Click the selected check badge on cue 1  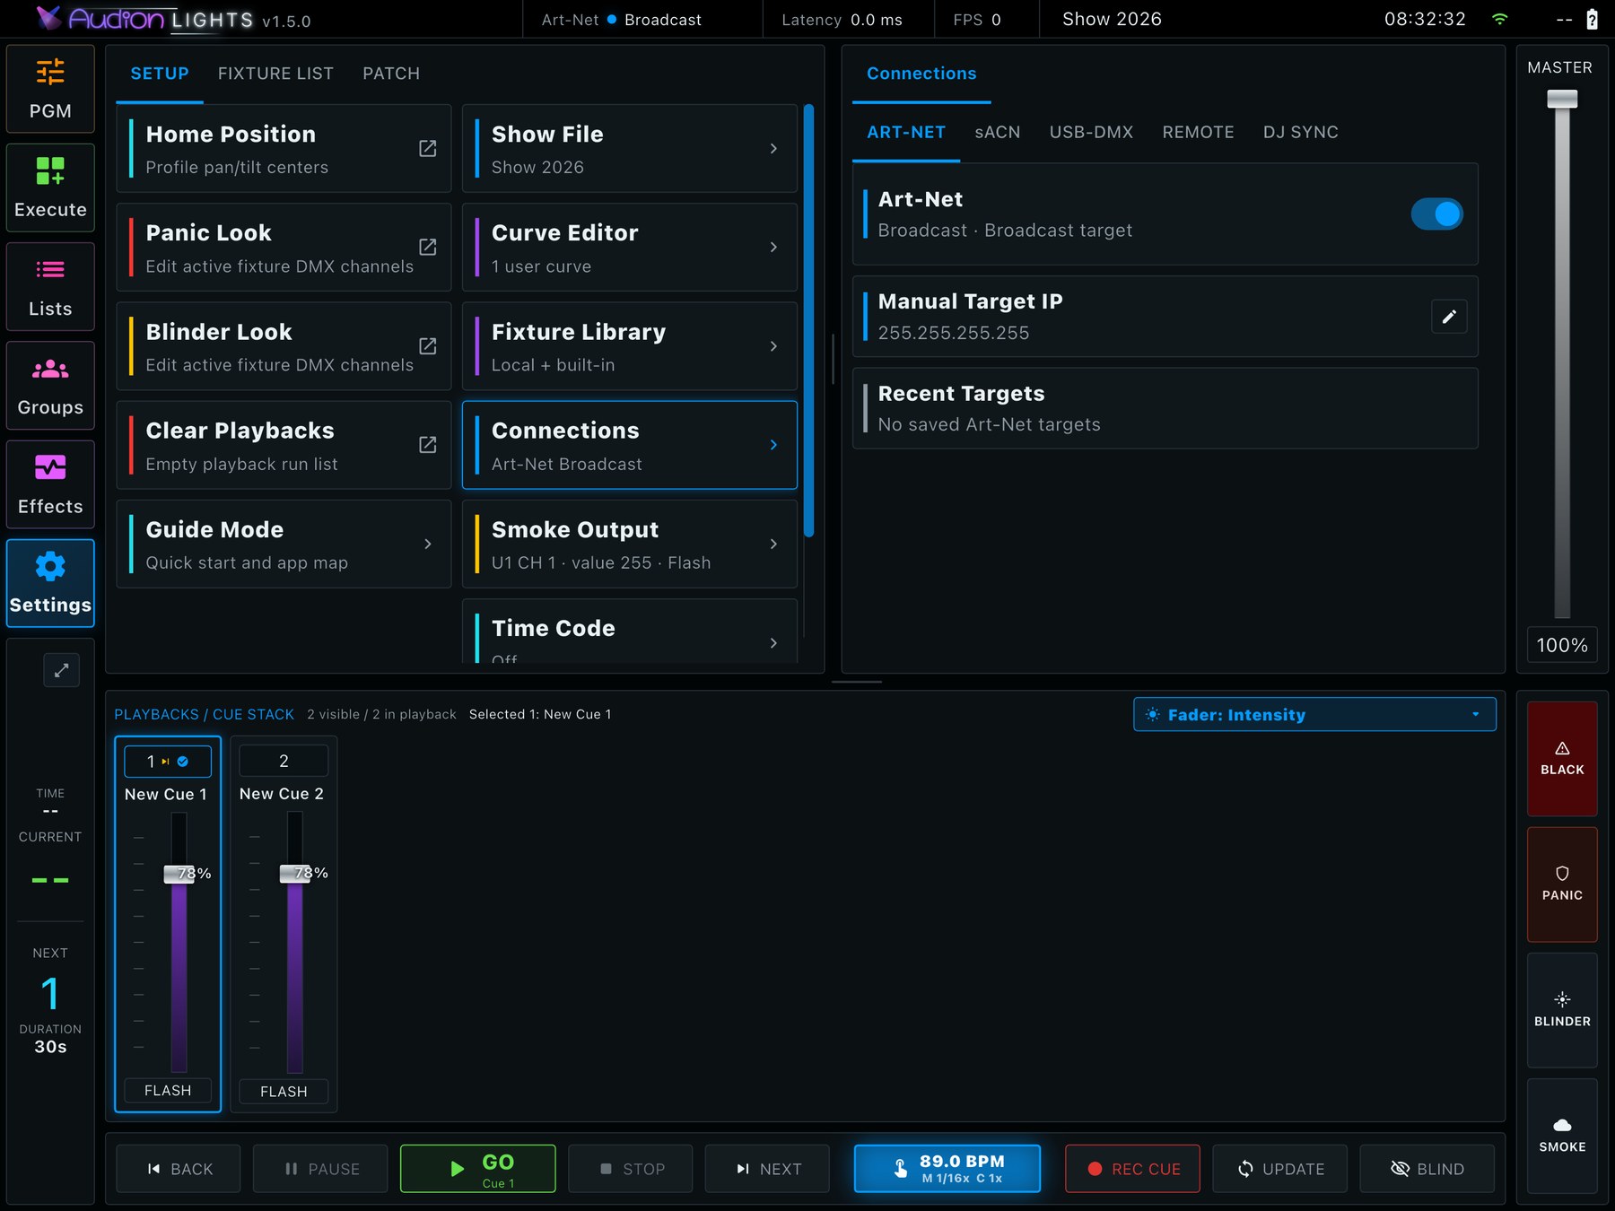183,762
